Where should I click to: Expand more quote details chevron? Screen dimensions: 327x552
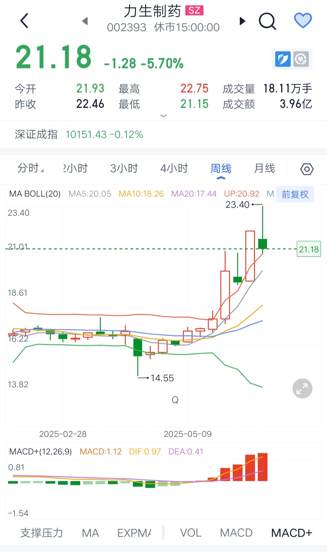point(163,116)
